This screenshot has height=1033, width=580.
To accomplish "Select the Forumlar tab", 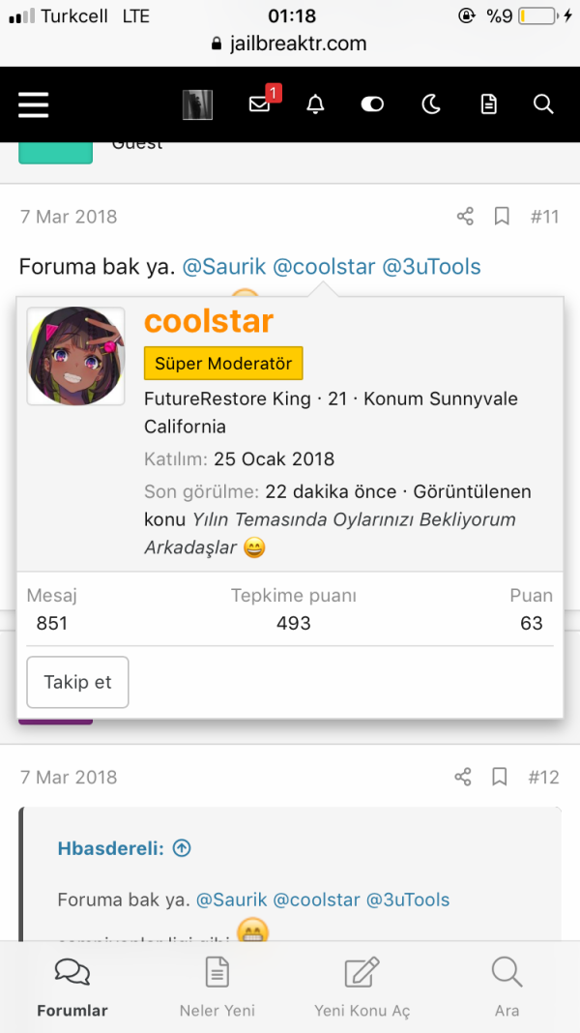I will [x=72, y=987].
